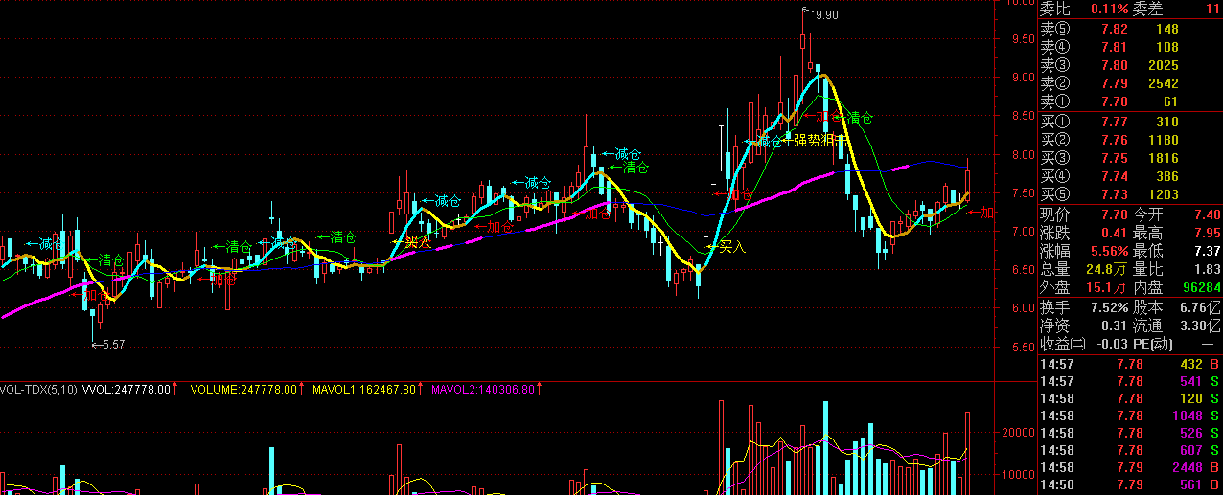Select the 14:58 tick with 120 S
Screen dimensions: 1223x495
(1131, 398)
